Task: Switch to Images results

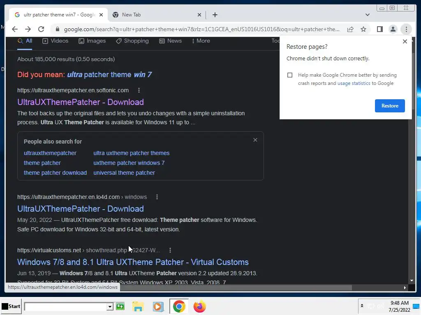Action: (92, 41)
